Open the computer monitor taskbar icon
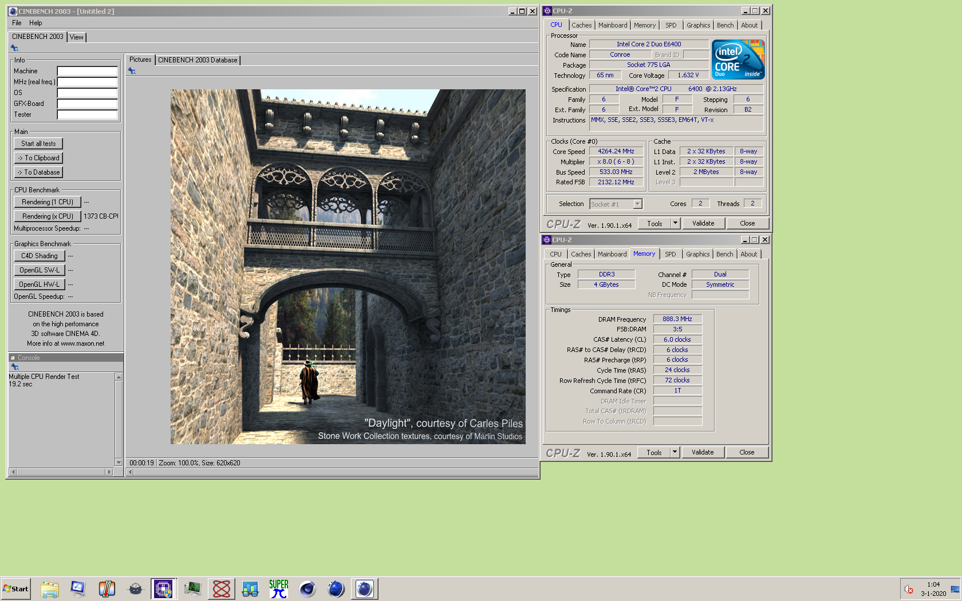This screenshot has width=962, height=601. (78, 589)
